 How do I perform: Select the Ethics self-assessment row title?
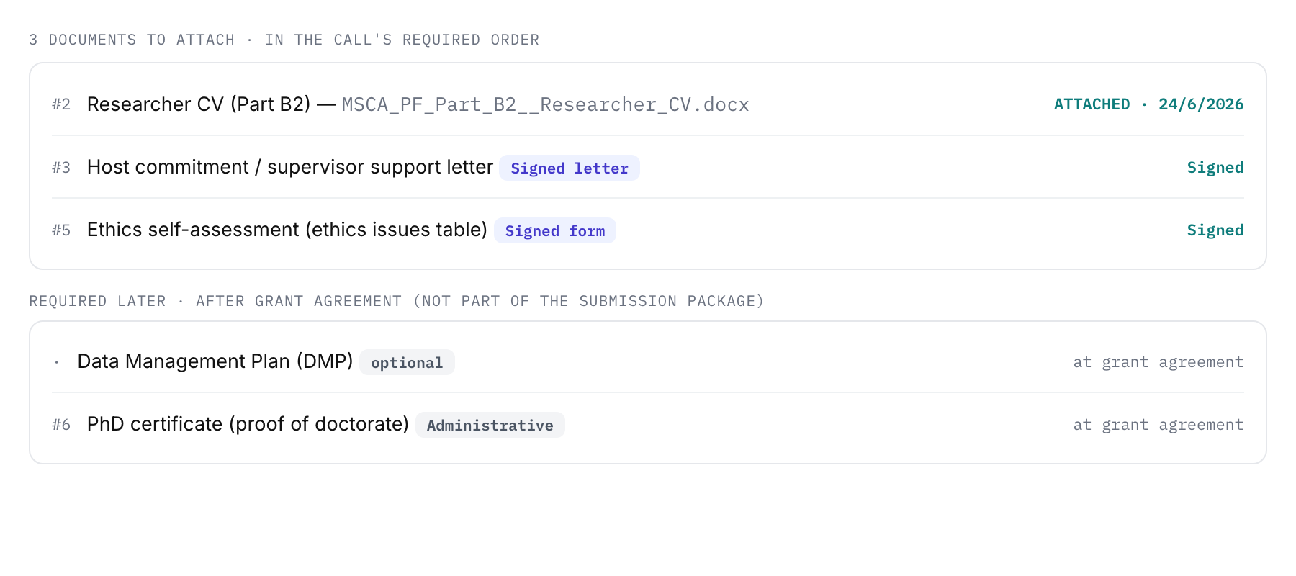click(x=287, y=230)
